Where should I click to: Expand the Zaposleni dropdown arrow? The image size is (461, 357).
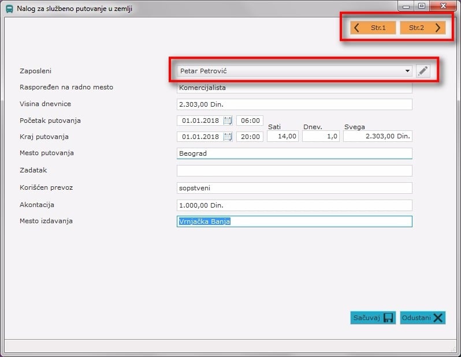(407, 71)
